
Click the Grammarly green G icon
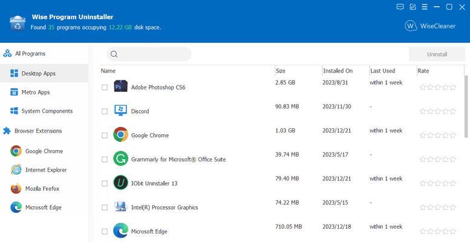(120, 159)
